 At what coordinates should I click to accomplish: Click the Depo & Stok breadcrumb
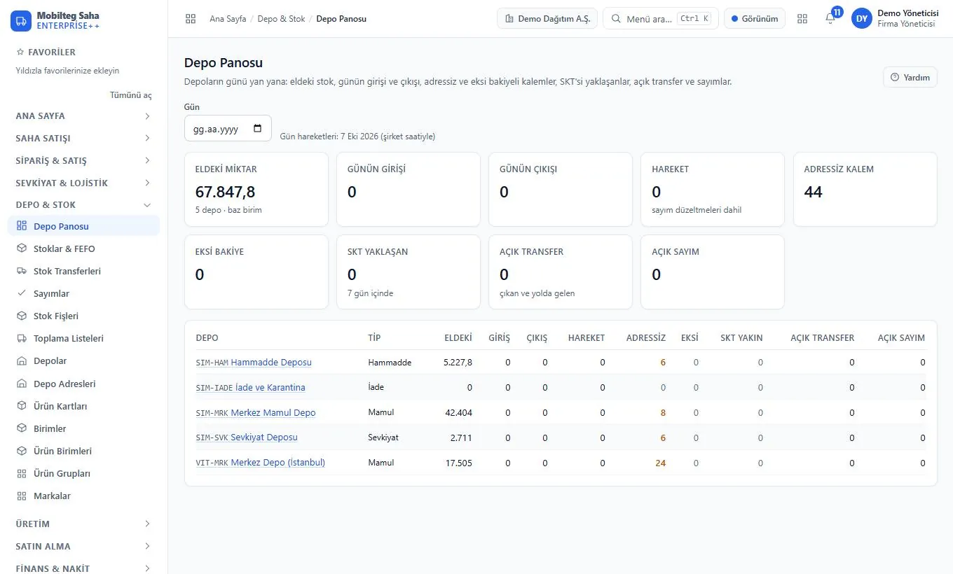coord(281,19)
